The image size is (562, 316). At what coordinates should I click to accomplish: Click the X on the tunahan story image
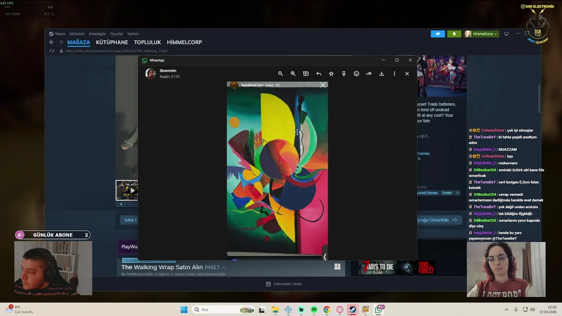pyautogui.click(x=323, y=85)
